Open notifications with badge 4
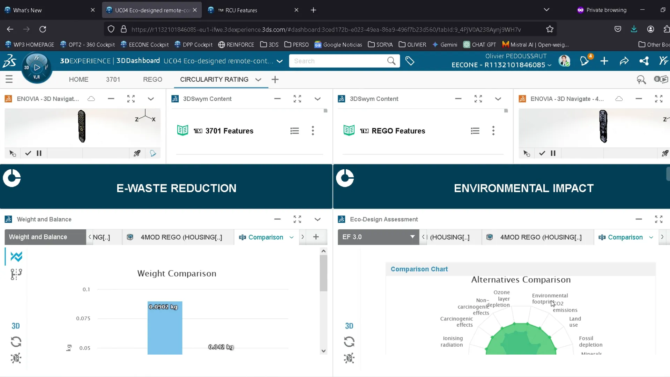Image resolution: width=670 pixels, height=377 pixels. coord(585,60)
